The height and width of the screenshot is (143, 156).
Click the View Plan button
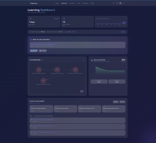[x=43, y=51]
